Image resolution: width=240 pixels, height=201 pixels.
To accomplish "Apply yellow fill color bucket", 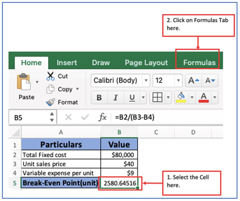I will tap(181, 97).
